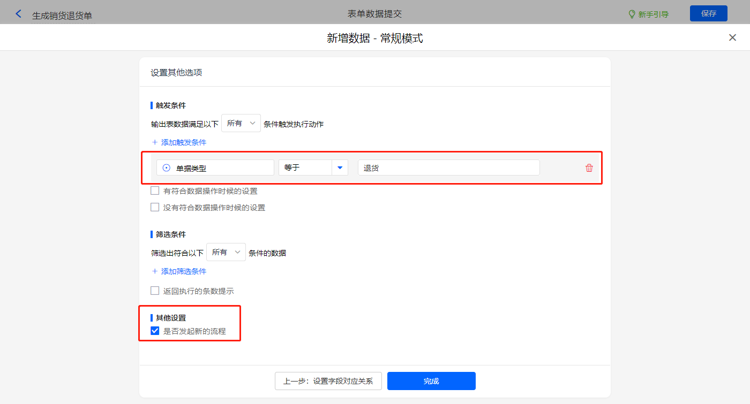The image size is (750, 404).
Task: Enable 没有符合数据操作时候的设置 checkbox
Action: pos(155,207)
